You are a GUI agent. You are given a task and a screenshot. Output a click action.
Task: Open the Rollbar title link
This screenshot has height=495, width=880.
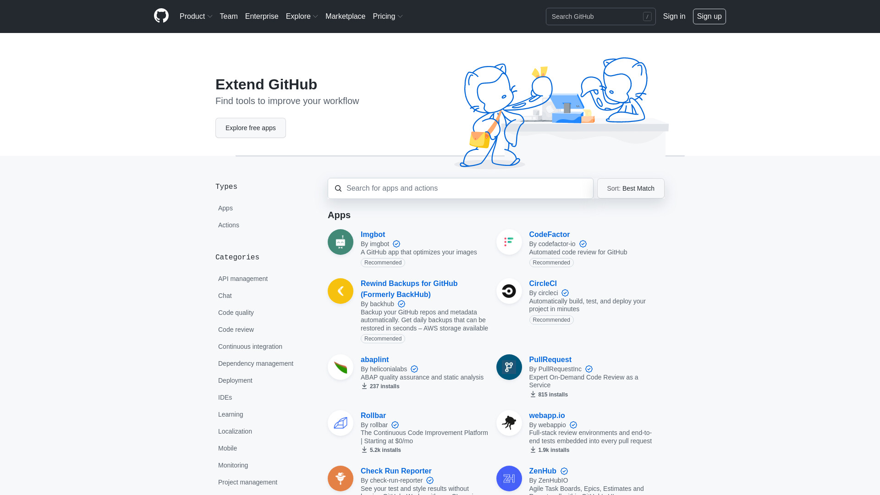click(x=373, y=416)
